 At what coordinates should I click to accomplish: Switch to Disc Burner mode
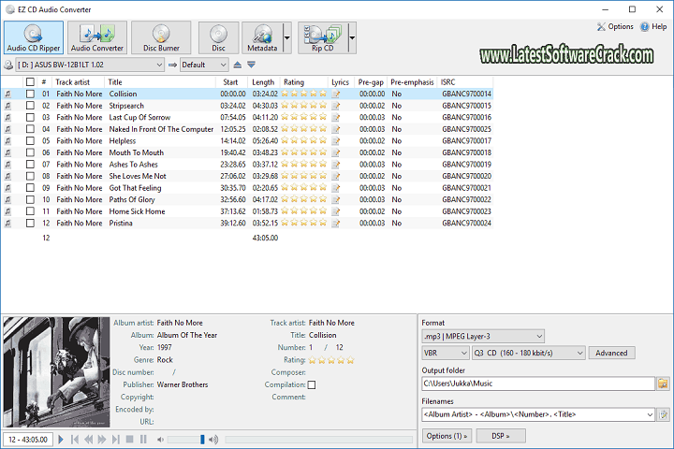pyautogui.click(x=161, y=37)
